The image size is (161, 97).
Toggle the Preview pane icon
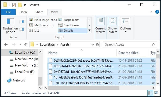pyautogui.click(x=22, y=21)
